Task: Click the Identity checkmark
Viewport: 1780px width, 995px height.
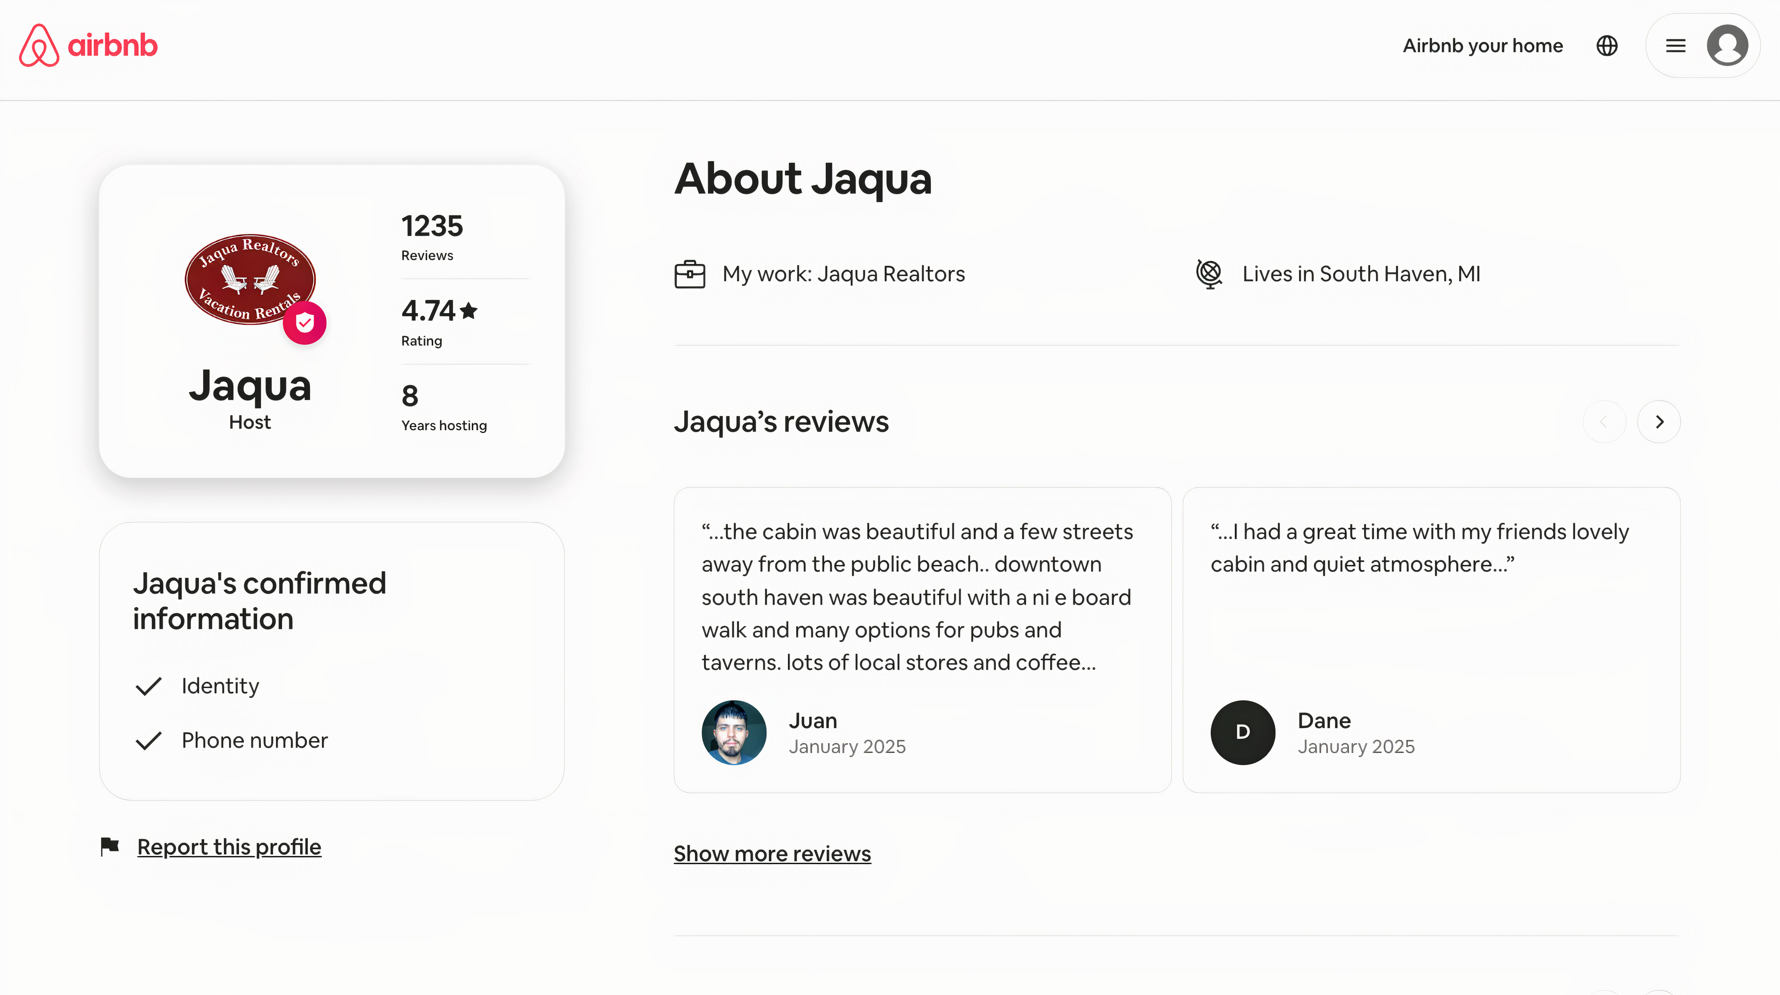Action: point(149,685)
